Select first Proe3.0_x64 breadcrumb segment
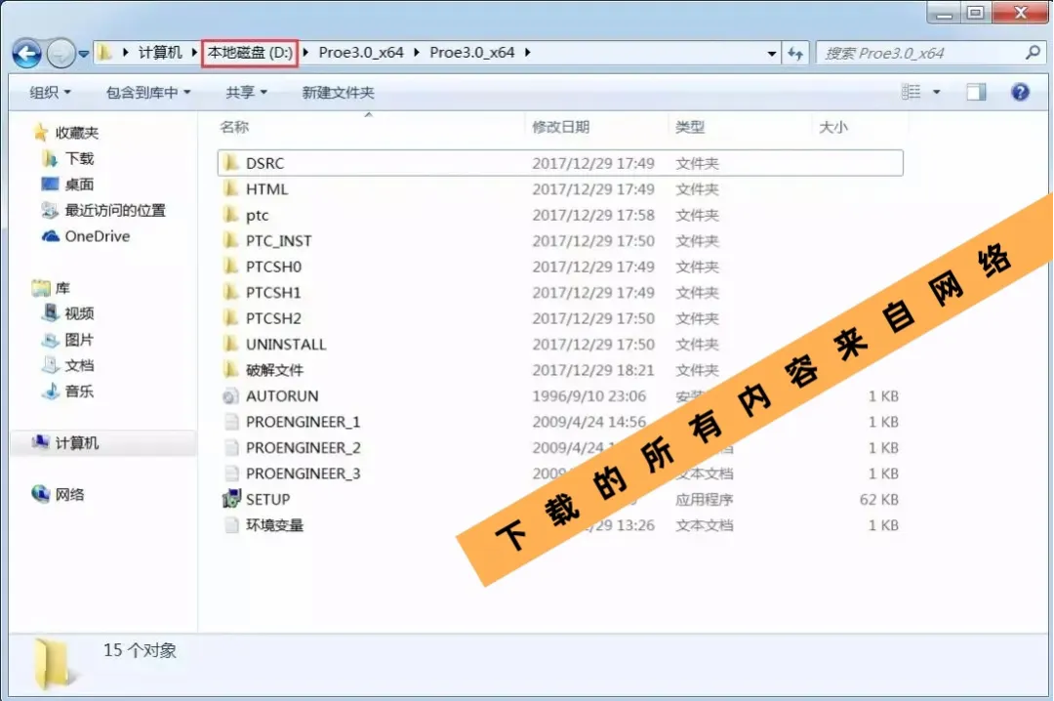Screen dimensions: 1054x701 pyautogui.click(x=361, y=53)
